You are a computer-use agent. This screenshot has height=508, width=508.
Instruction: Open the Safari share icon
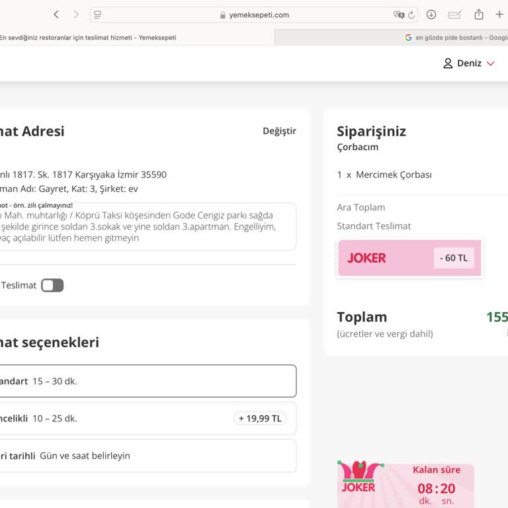coord(479,15)
